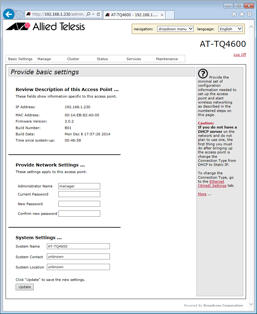Viewport: 257px width, 314px height.
Task: Open the Manage menu
Action: tap(44, 59)
